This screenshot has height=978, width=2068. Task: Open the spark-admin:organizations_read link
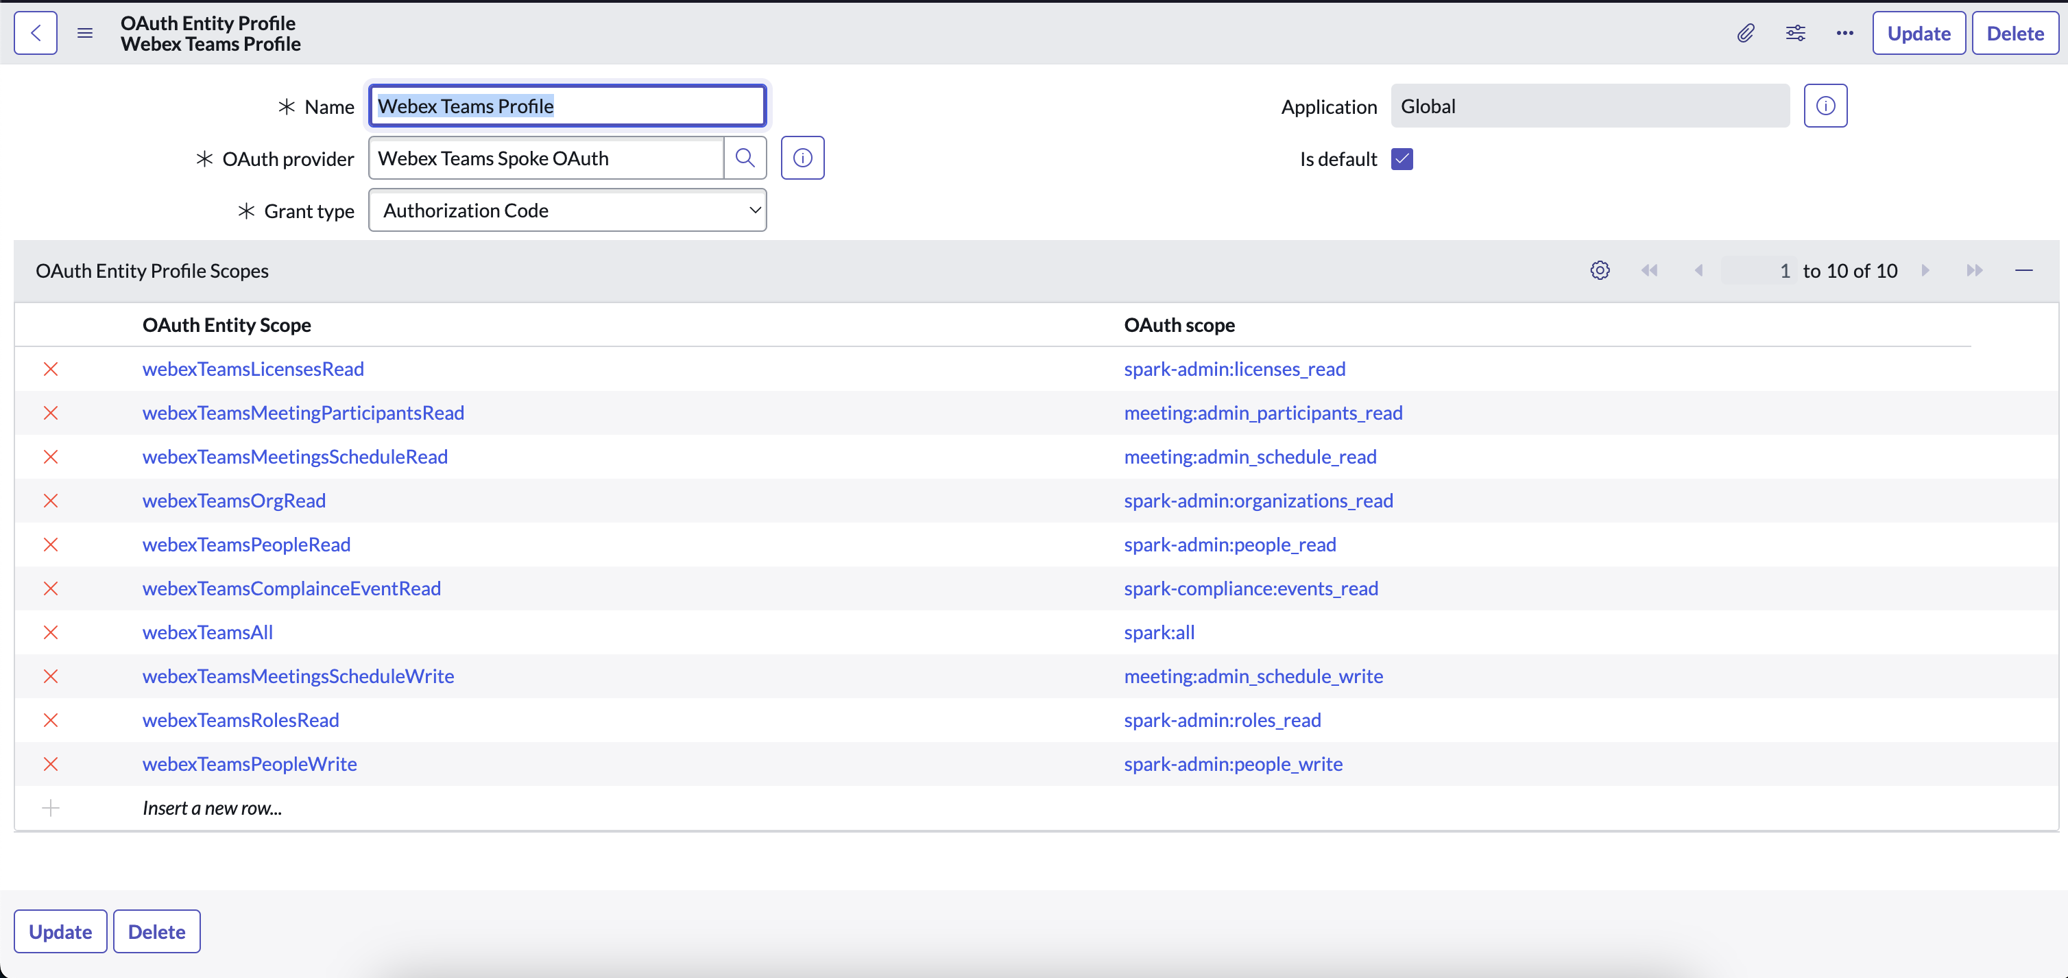click(x=1259, y=501)
